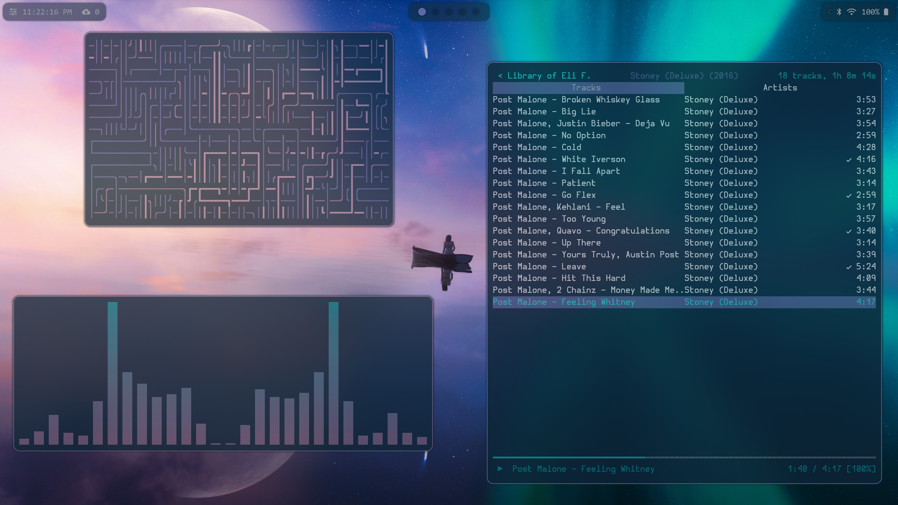Open the Wi-Fi network icon
Screen dimensions: 898x505
(851, 12)
